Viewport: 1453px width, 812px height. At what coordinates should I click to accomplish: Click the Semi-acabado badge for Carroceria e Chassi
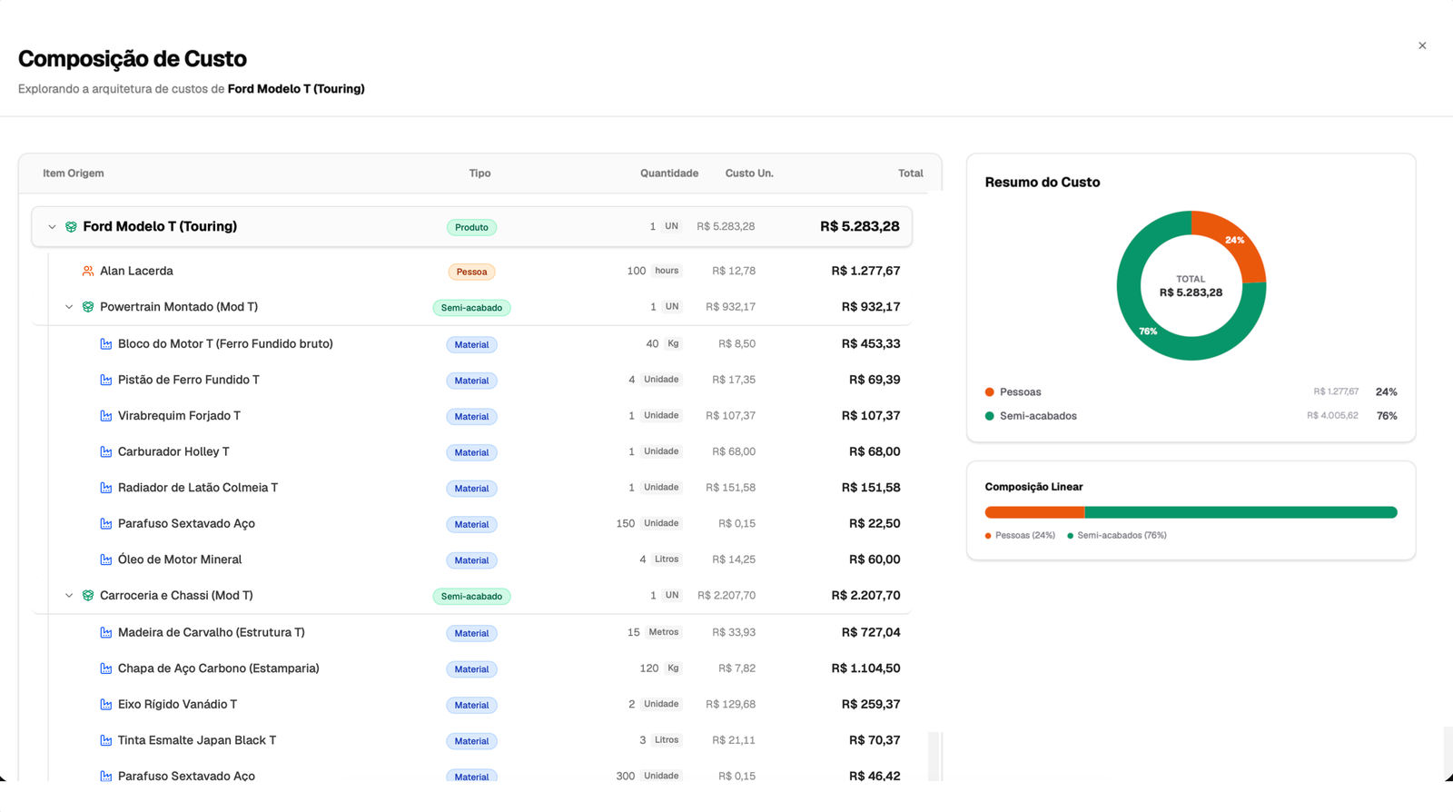point(471,597)
